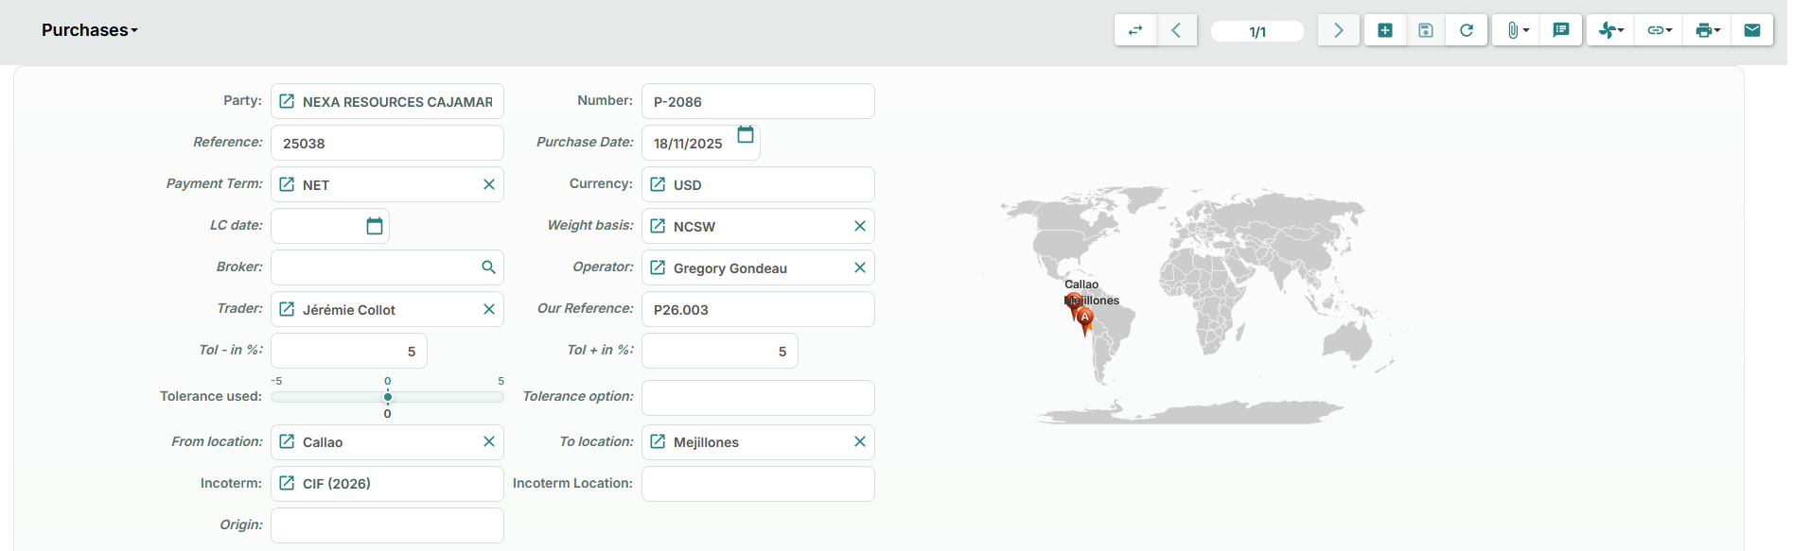Save the current record icon
This screenshot has height=551, width=1793.
click(1426, 30)
